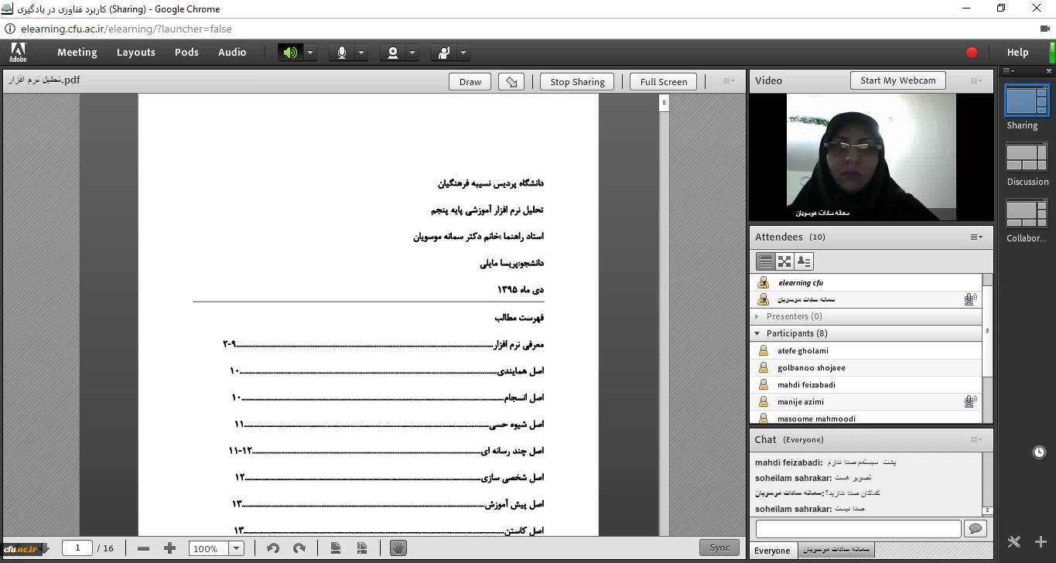Click the raise hand status icon

click(x=444, y=53)
